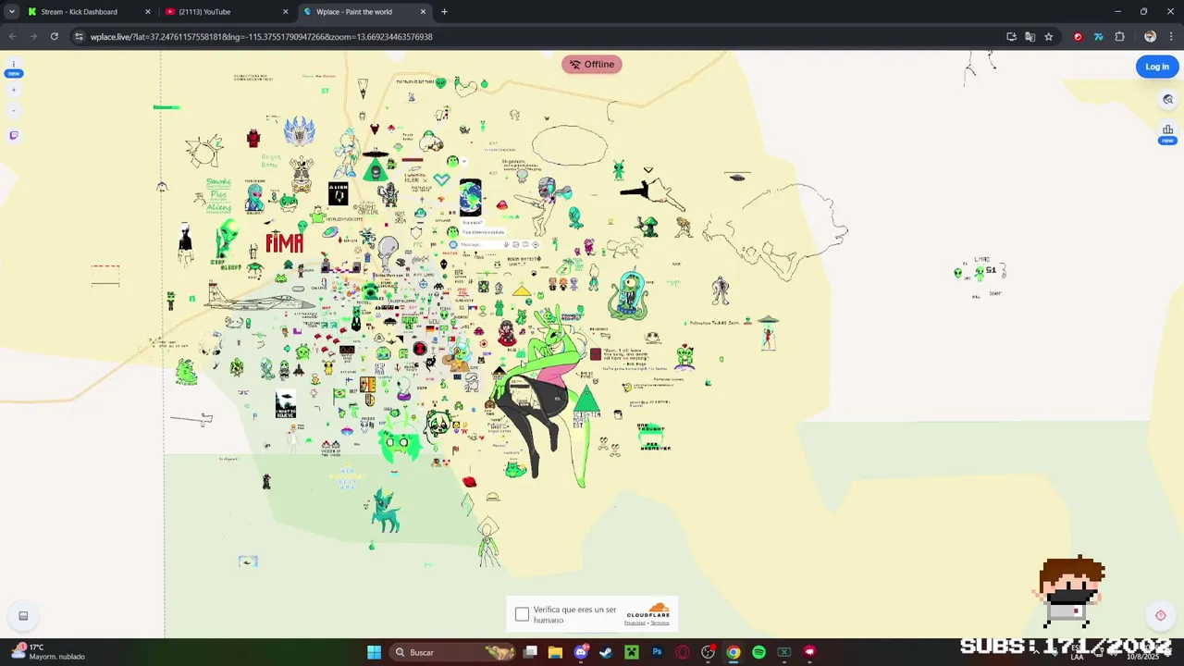1184x666 pixels.
Task: Open the Cloudflare Privacidad link
Action: (635, 623)
